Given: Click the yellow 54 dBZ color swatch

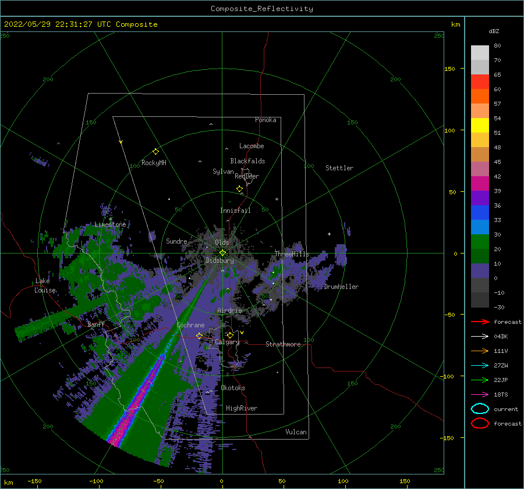Looking at the screenshot, I should (480, 125).
